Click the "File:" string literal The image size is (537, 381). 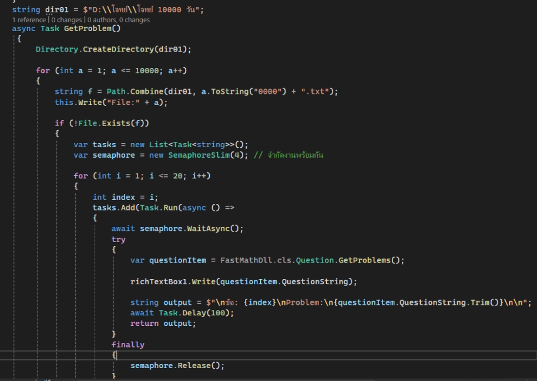123,102
